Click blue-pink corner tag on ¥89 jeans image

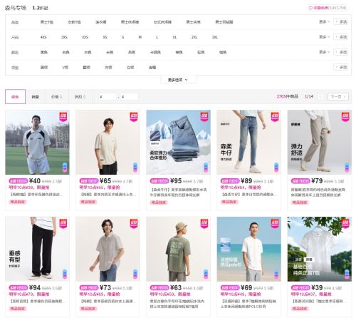276,168
